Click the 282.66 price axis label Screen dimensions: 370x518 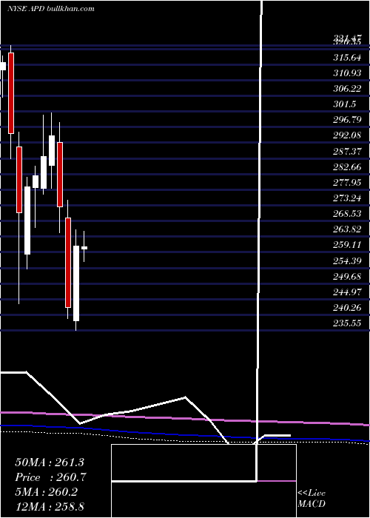pyautogui.click(x=347, y=166)
